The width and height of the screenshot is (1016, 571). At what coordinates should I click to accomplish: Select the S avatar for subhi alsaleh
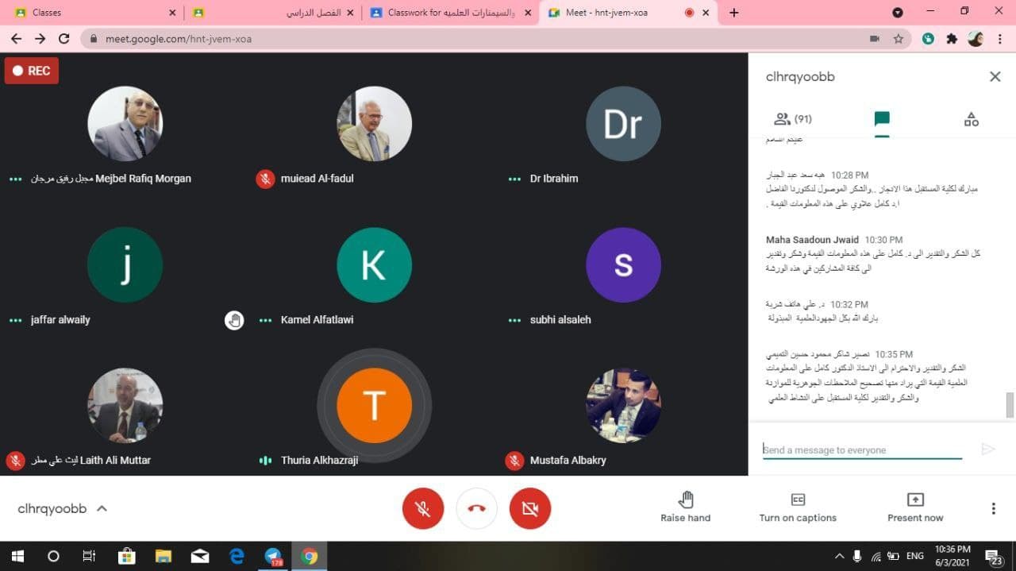pyautogui.click(x=623, y=264)
